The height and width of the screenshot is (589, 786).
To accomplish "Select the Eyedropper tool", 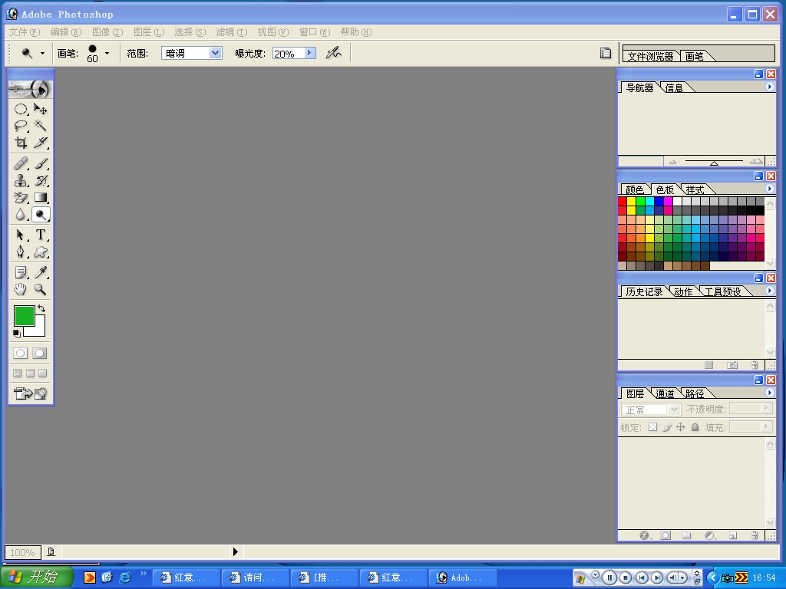I will pyautogui.click(x=40, y=272).
